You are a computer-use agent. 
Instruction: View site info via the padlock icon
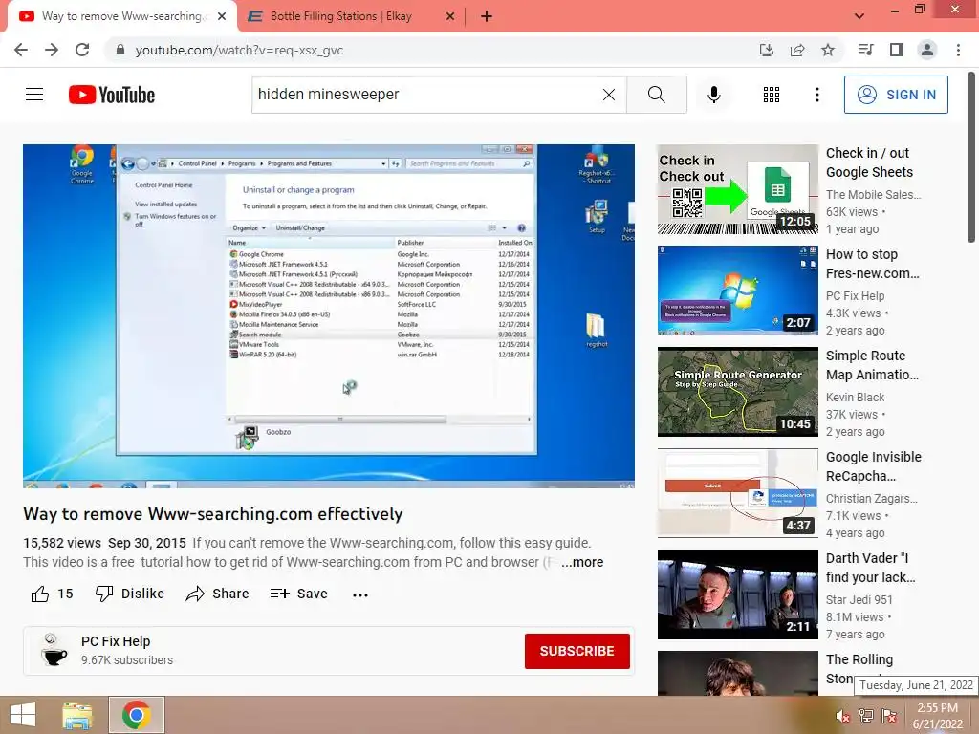(120, 50)
